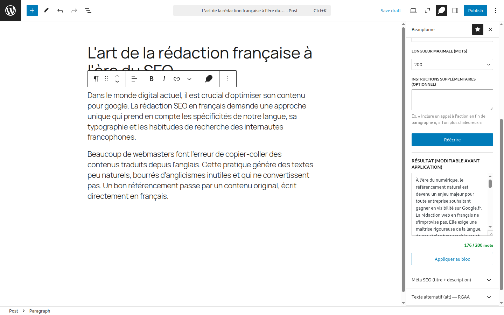The width and height of the screenshot is (504, 315).
Task: Click the paragraph starting 'Dans le monde digital'
Action: [200, 116]
